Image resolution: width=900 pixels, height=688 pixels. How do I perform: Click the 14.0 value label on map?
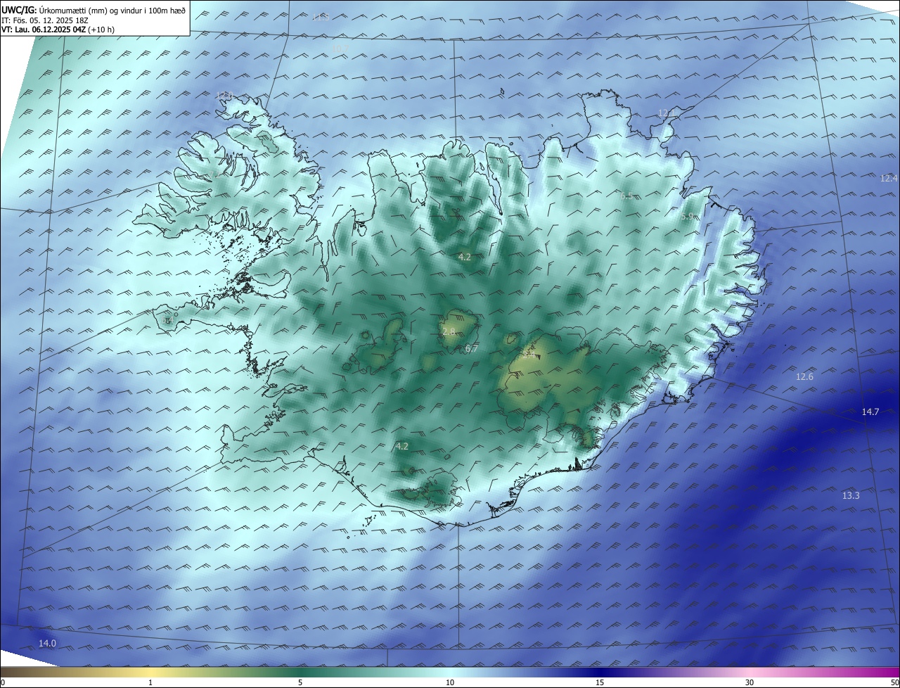point(47,643)
